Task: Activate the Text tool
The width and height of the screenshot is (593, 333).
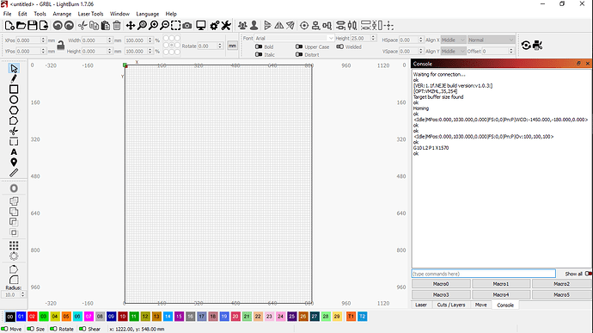Action: click(x=14, y=152)
